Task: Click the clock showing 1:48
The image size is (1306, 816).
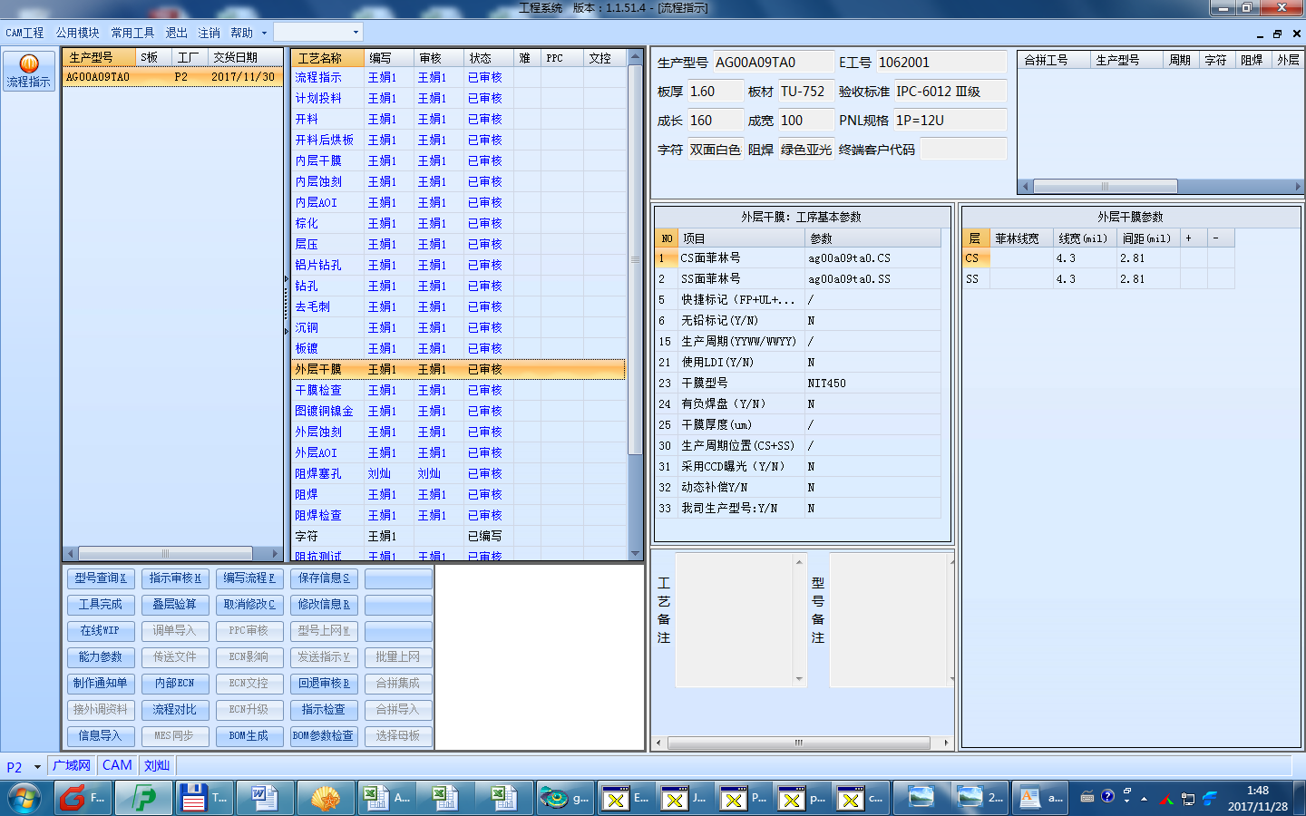Action: tap(1257, 798)
